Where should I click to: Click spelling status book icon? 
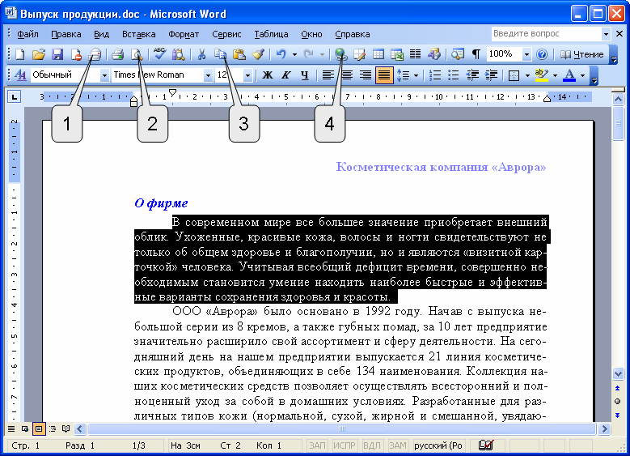pos(486,445)
